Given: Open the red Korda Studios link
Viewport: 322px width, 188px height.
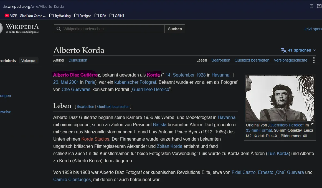Looking at the screenshot, I should tap(95, 139).
